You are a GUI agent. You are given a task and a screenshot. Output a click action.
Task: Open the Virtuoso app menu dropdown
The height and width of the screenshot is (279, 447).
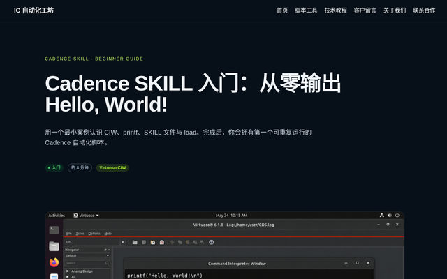[x=86, y=216]
